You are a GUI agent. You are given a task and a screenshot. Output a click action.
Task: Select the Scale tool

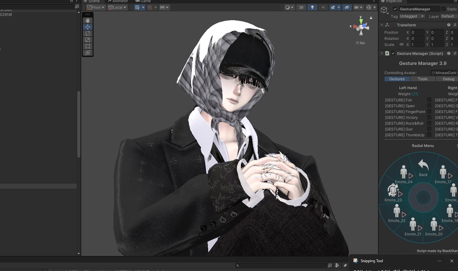(x=88, y=40)
